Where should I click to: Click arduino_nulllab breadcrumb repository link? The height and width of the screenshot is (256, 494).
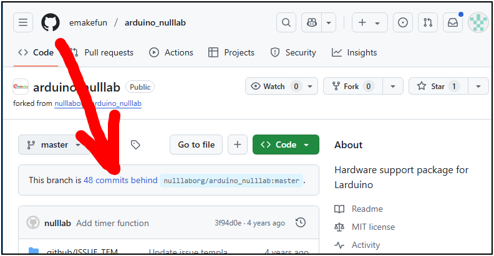point(155,22)
